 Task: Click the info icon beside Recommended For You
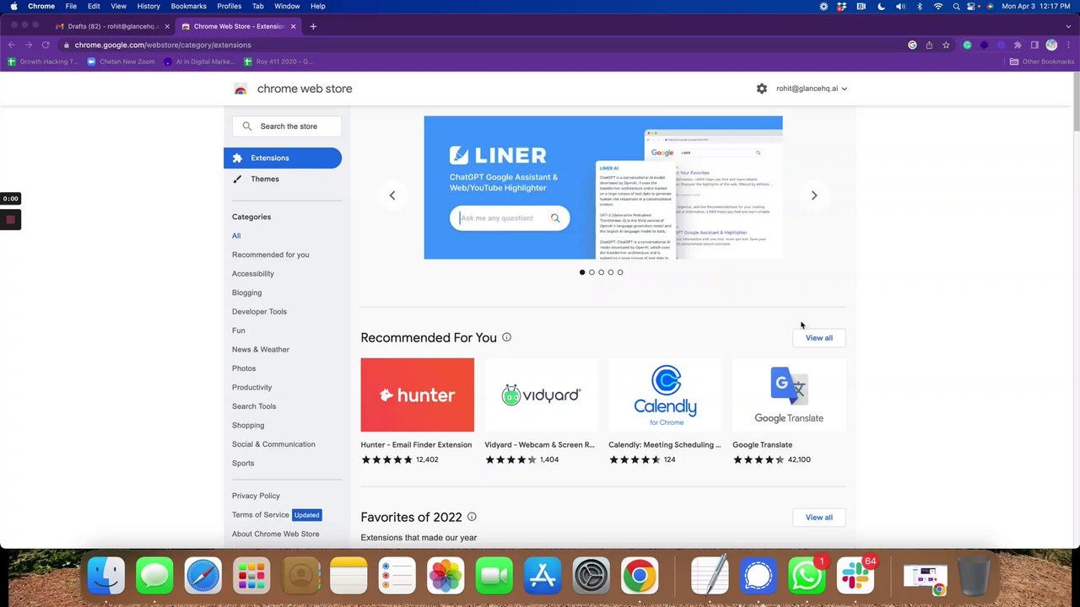click(506, 337)
